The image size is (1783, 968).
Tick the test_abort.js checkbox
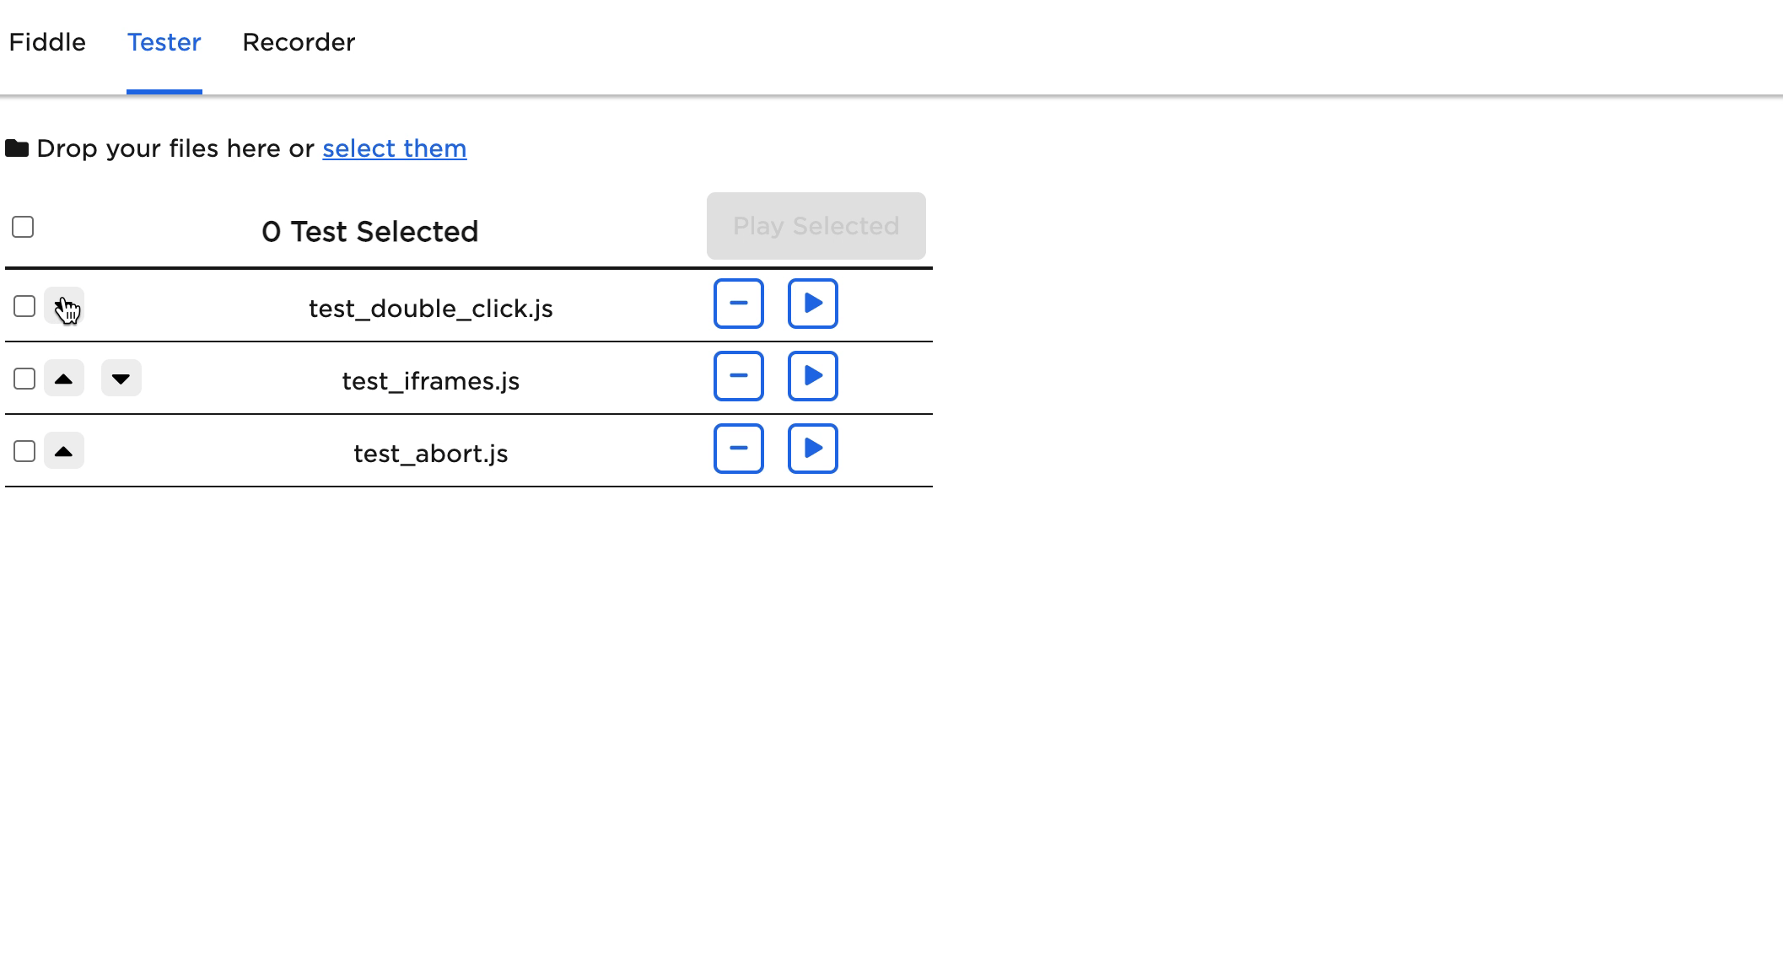24,451
